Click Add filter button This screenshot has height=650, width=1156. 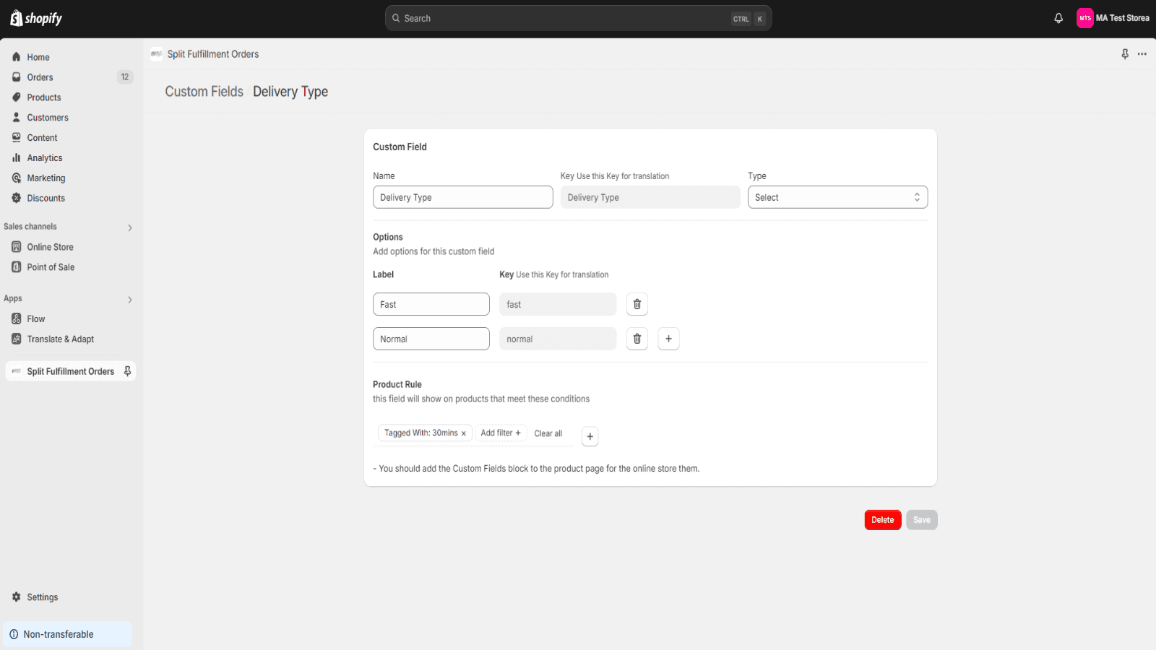[x=501, y=433]
